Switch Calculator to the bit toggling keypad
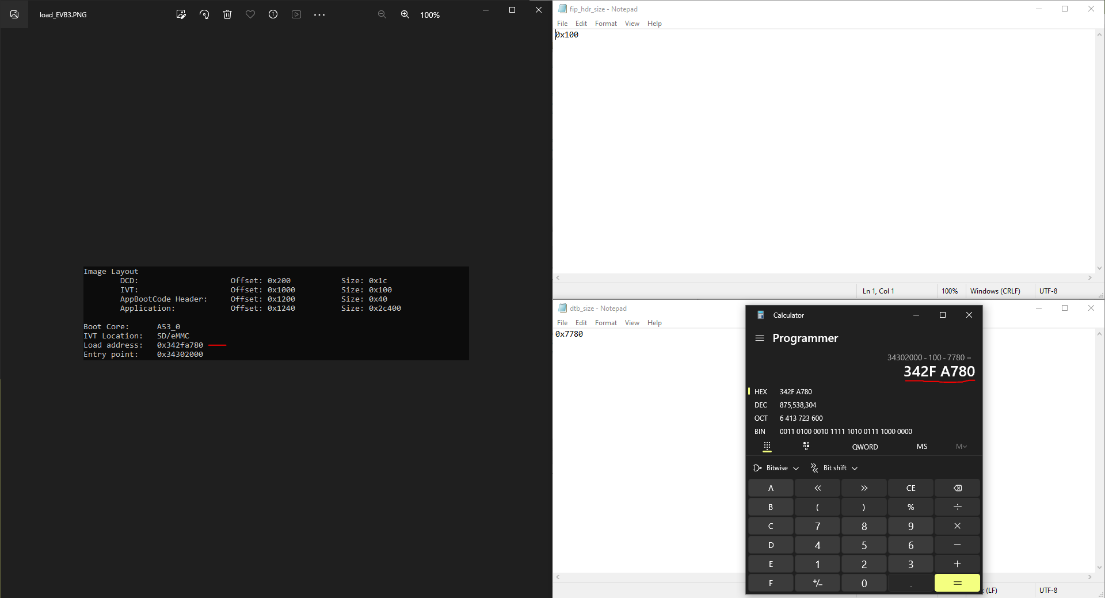The height and width of the screenshot is (598, 1105). click(806, 446)
